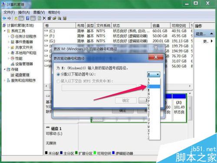Sort by the 可用空间 column header
The height and width of the screenshot is (163, 217).
pyautogui.click(x=180, y=26)
